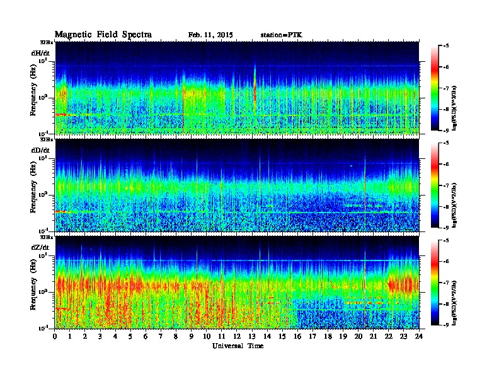
Task: Click the "11" hour tick label
Action: click(222, 336)
